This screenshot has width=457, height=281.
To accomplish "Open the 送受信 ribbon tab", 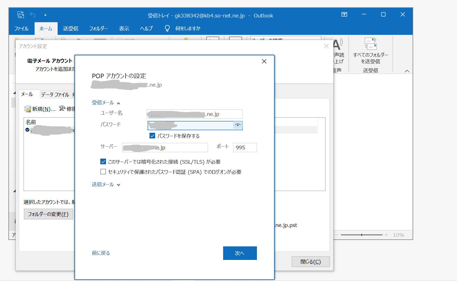I will [71, 28].
